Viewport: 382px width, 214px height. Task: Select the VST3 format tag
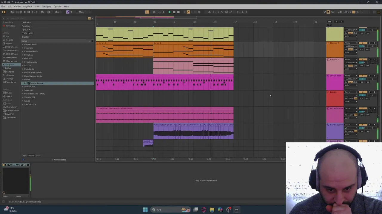point(31,33)
